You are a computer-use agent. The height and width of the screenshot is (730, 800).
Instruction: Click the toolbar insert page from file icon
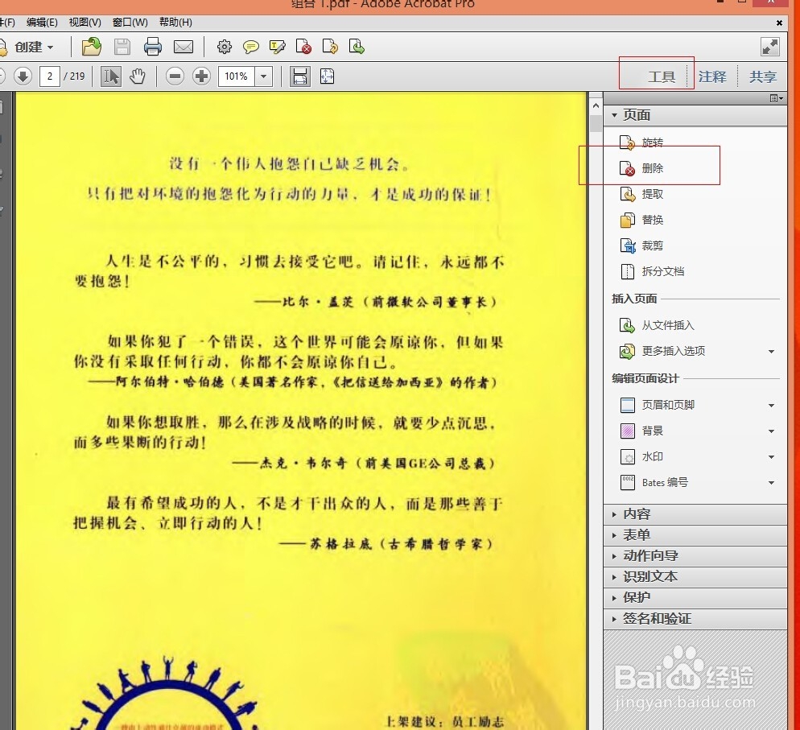point(357,47)
